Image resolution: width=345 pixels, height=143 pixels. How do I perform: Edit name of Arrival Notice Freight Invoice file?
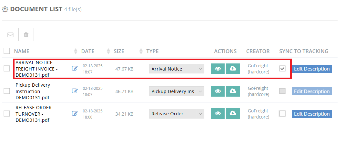point(75,68)
